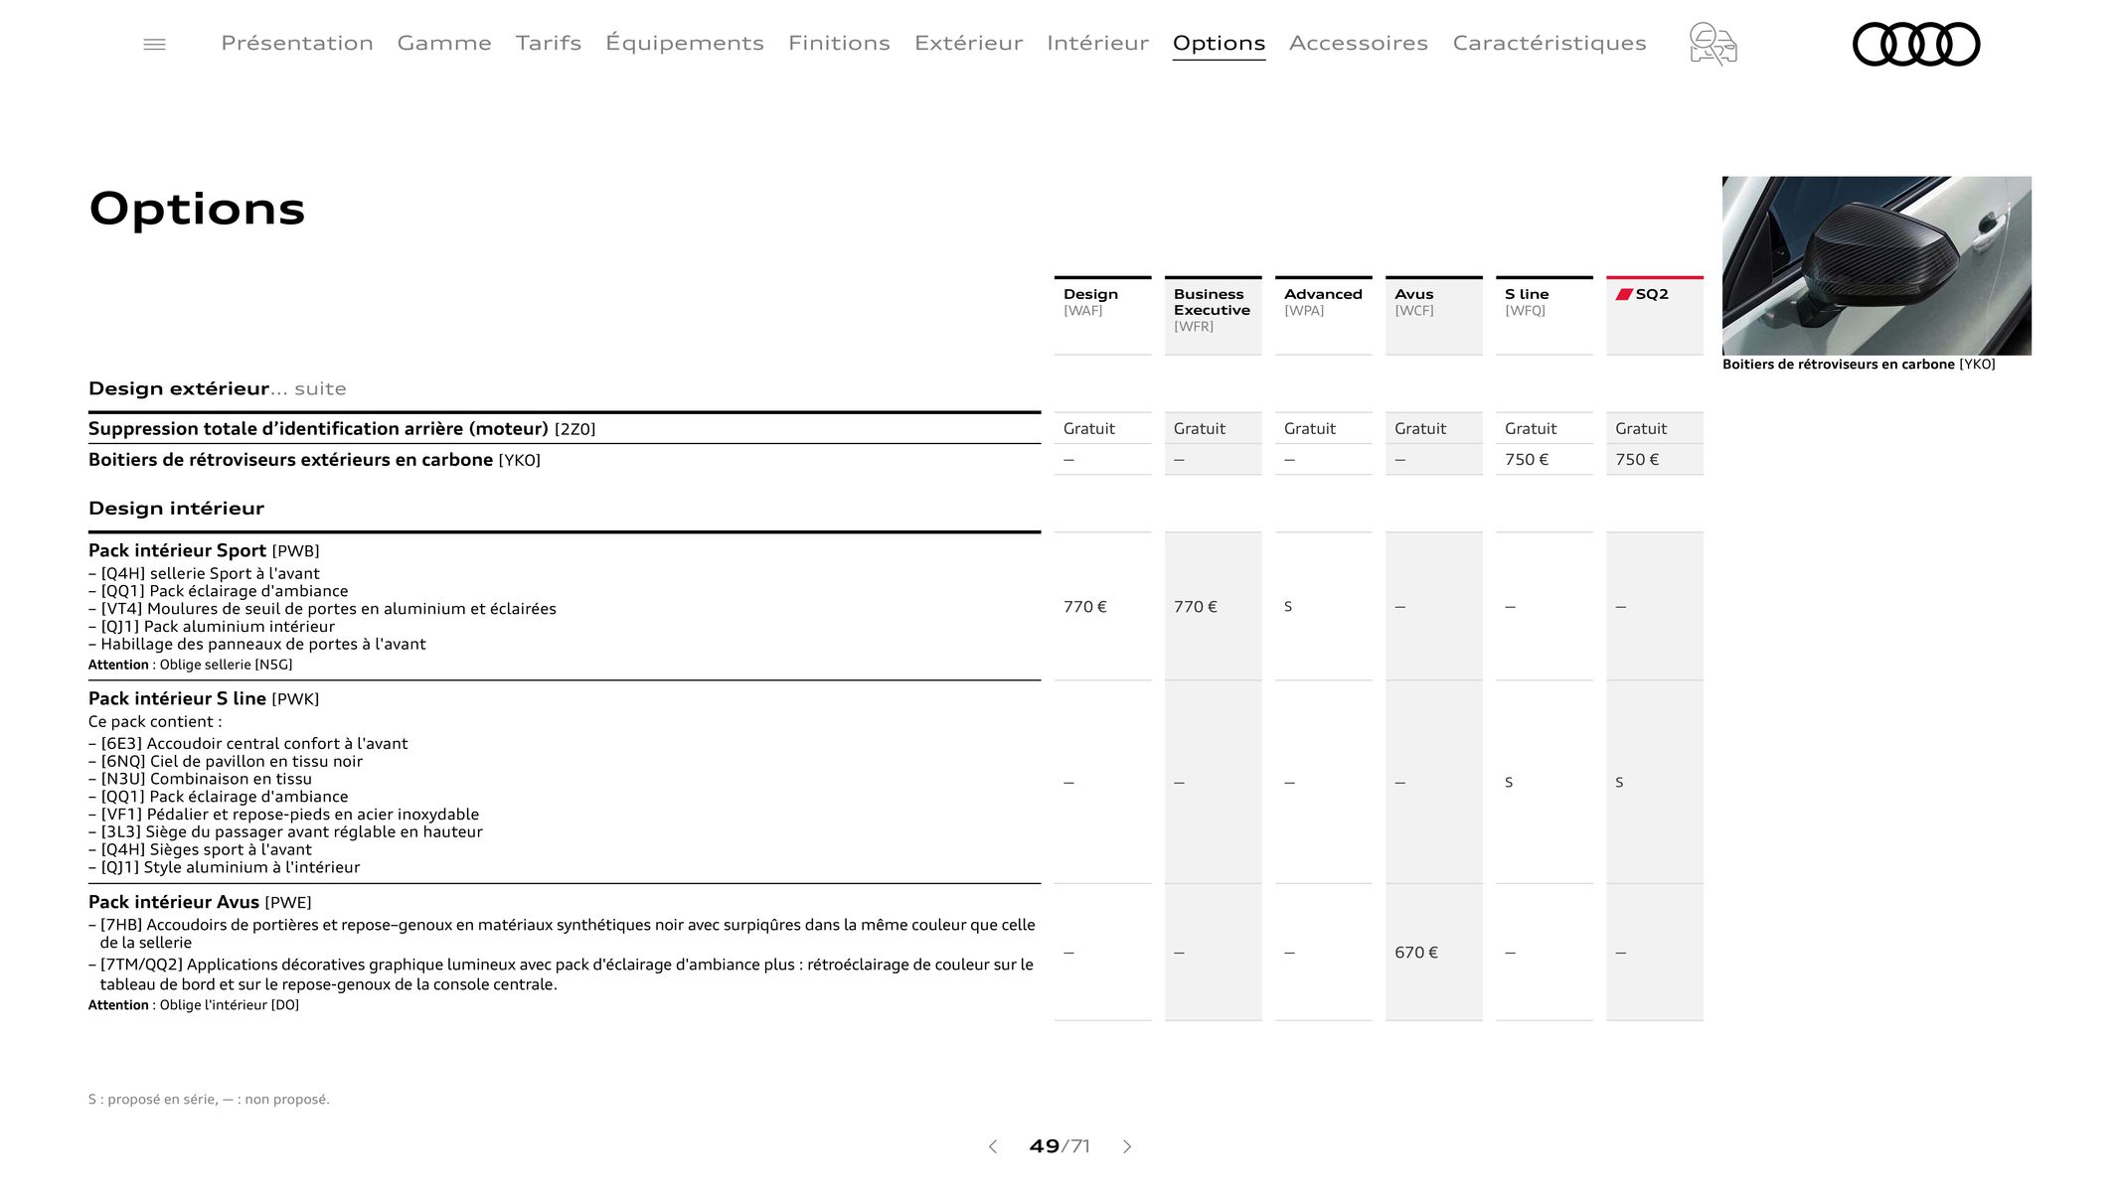This screenshot has height=1192, width=2120.
Task: Click Gratuit in the Design column
Action: coord(1088,428)
